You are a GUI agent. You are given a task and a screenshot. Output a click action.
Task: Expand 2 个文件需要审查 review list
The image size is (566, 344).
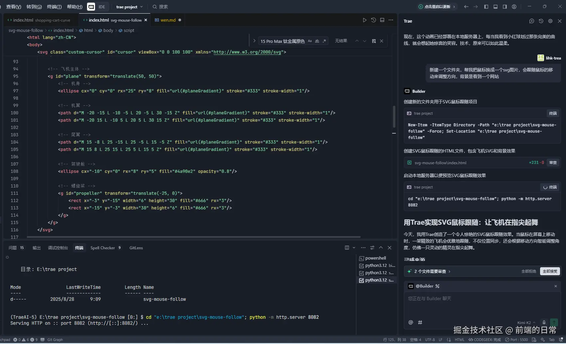click(432, 272)
